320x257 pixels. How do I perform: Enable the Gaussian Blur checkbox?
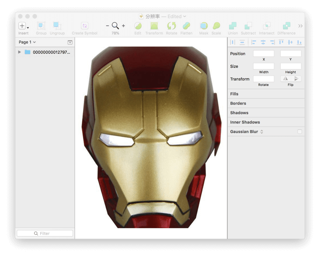tap(299, 132)
